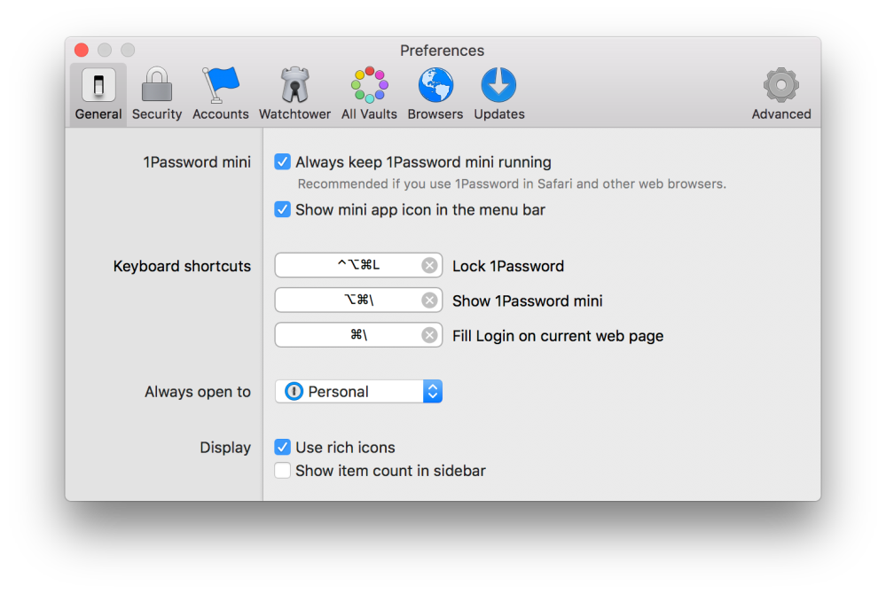Uncheck Show mini app icon in menu bar
The height and width of the screenshot is (594, 886).
(282, 209)
